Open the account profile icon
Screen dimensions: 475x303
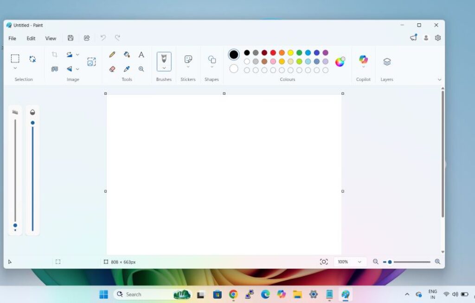(x=426, y=38)
